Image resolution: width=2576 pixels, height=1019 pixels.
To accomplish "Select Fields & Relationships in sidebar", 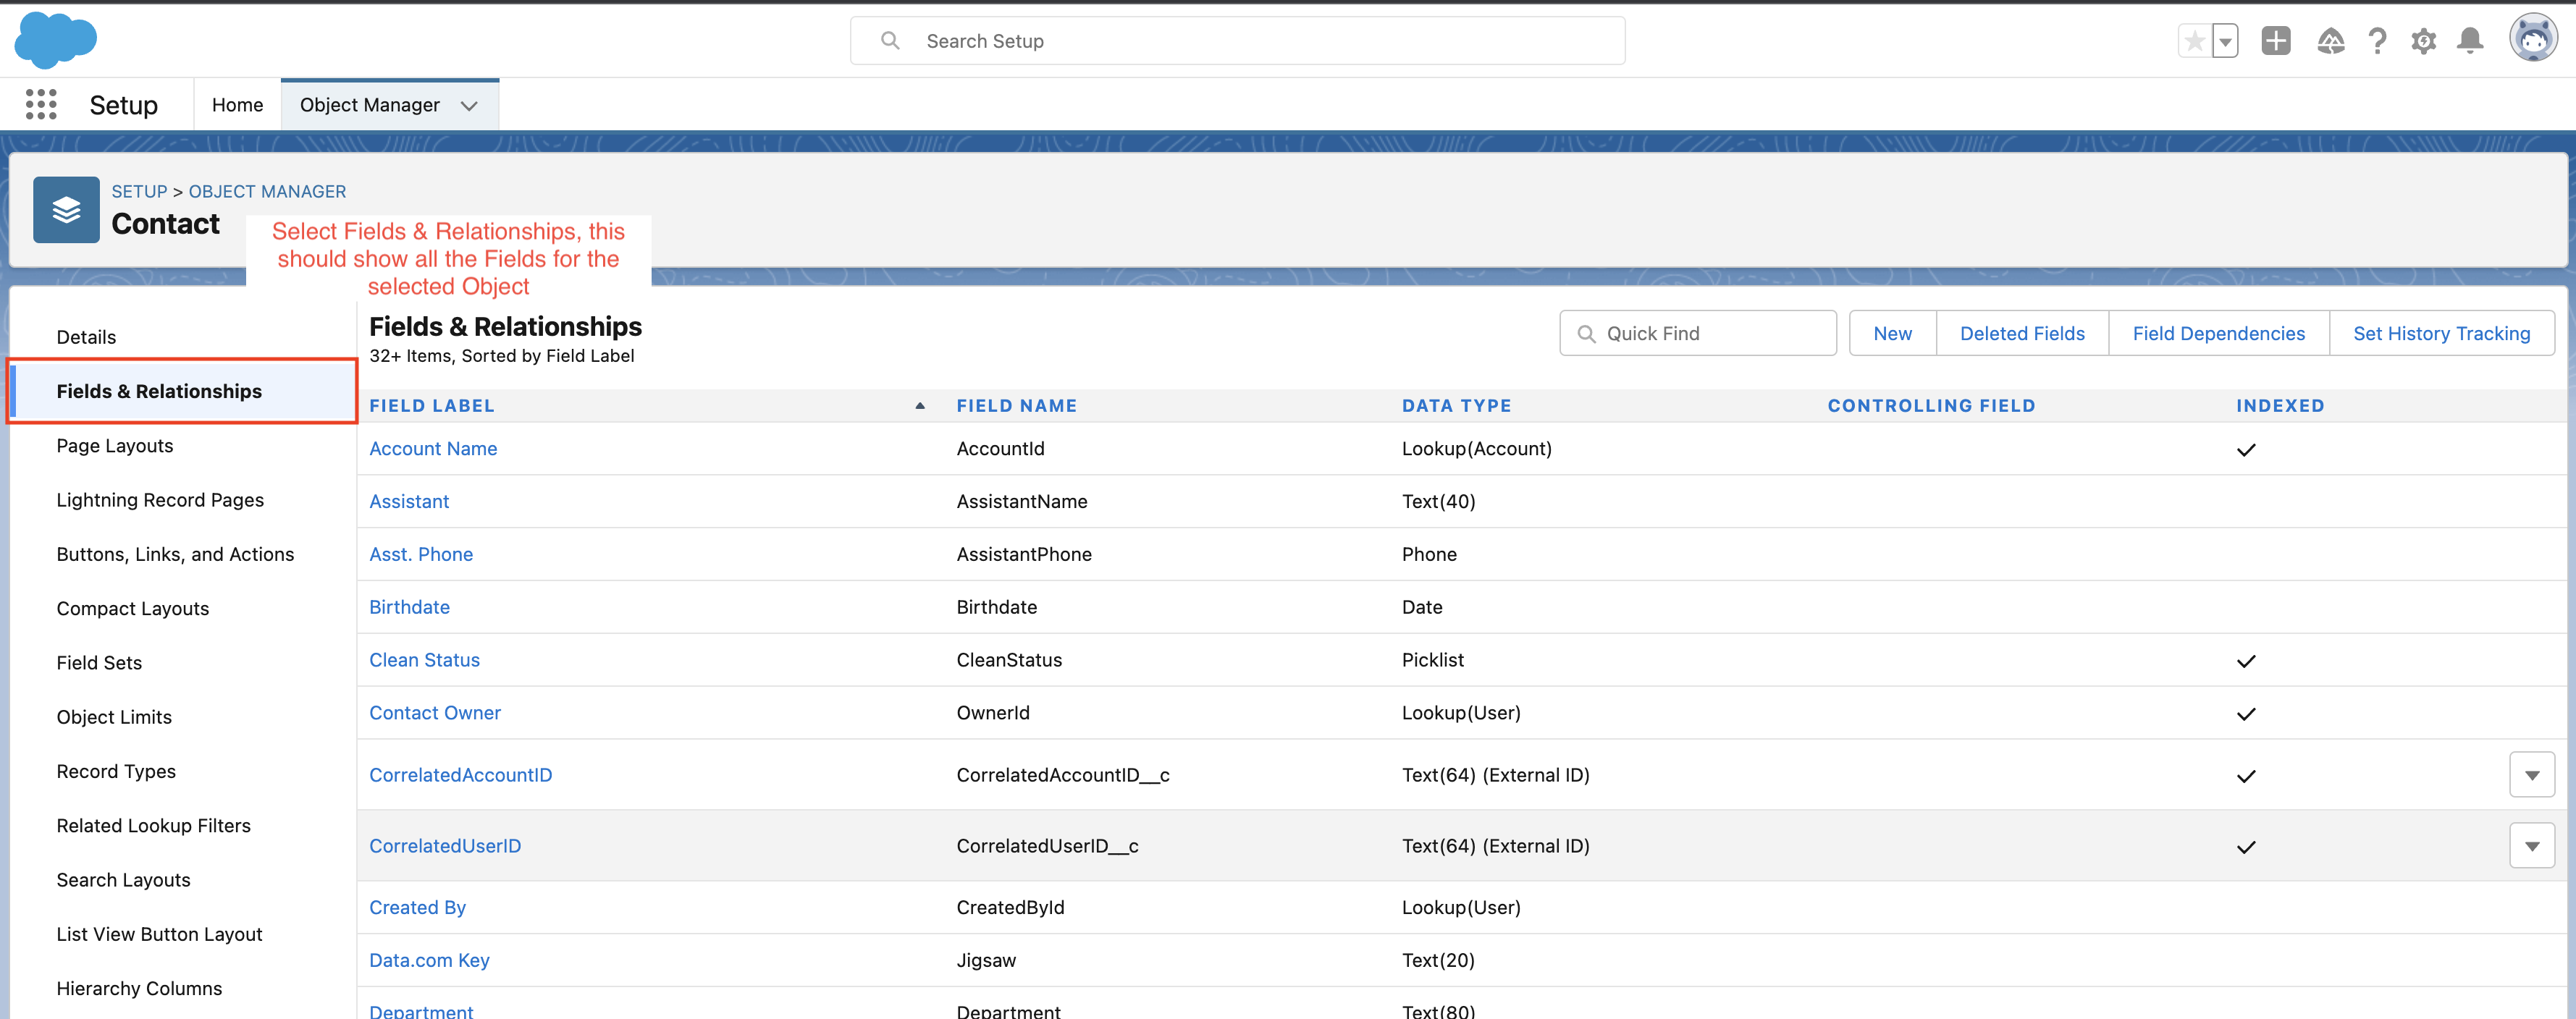I will [182, 391].
